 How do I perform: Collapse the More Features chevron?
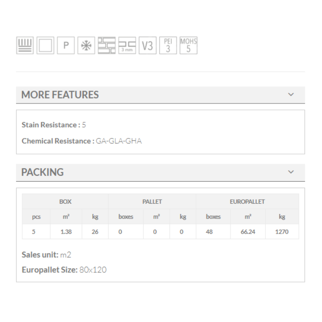point(291,95)
